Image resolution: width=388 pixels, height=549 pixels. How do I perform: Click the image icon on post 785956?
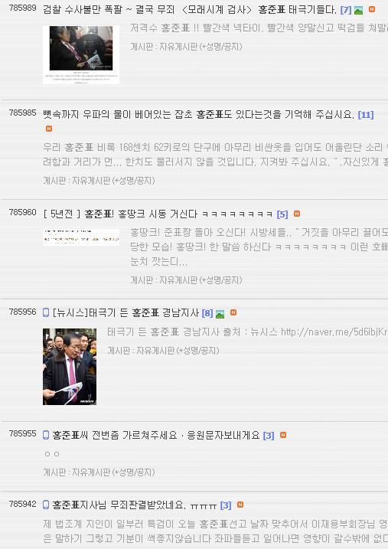[220, 314]
